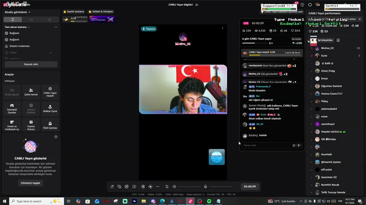Open the Music on Stage banner
Screen dimensions: 366x205
[103, 19]
